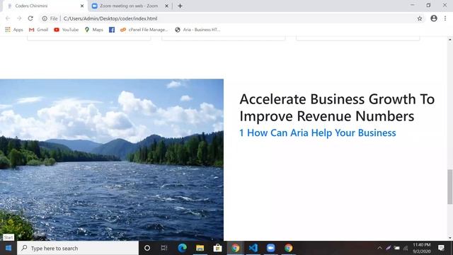Viewport: 453px width, 255px height.
Task: Click the river landscape image
Action: tap(112, 159)
